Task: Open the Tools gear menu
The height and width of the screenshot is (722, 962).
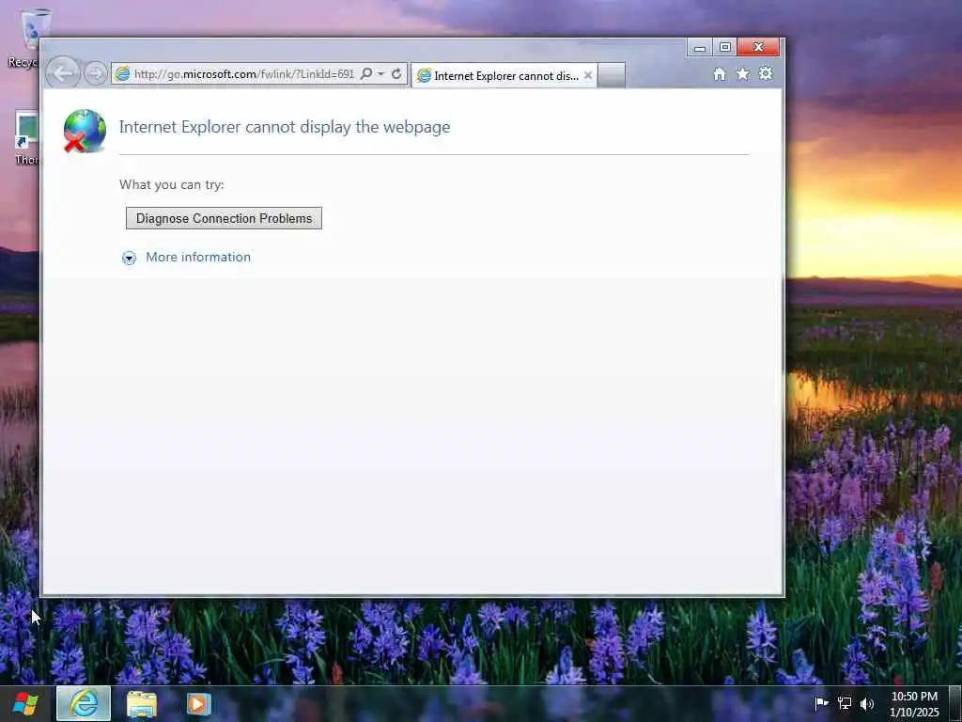Action: pos(766,73)
